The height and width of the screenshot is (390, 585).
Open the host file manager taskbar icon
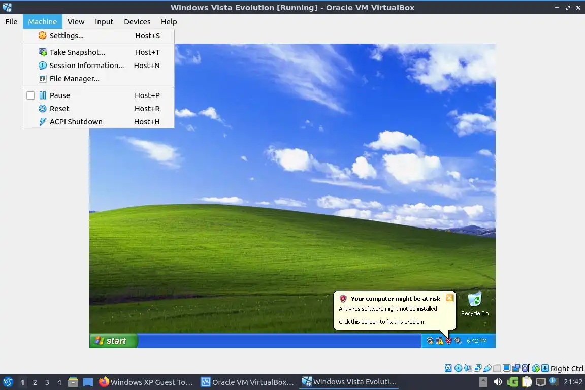[x=73, y=382]
